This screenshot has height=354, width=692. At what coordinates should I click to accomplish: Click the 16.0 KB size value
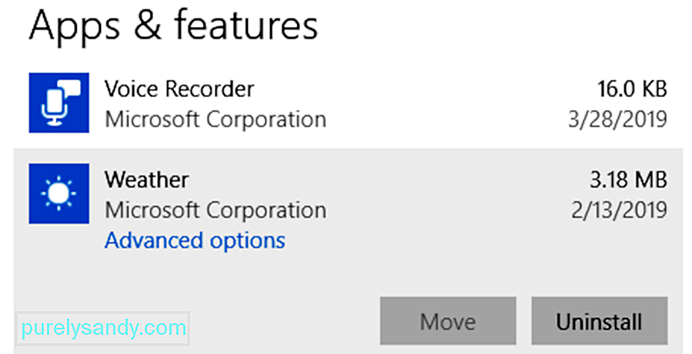point(632,89)
